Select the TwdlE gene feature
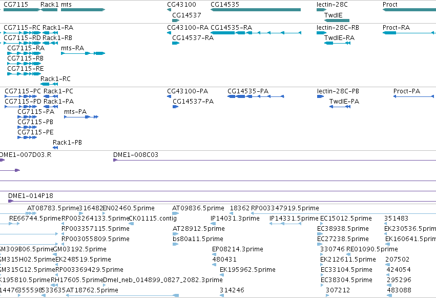The height and width of the screenshot is (298, 436). [337, 21]
